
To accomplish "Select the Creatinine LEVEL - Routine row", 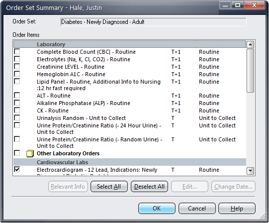I will click(130, 67).
